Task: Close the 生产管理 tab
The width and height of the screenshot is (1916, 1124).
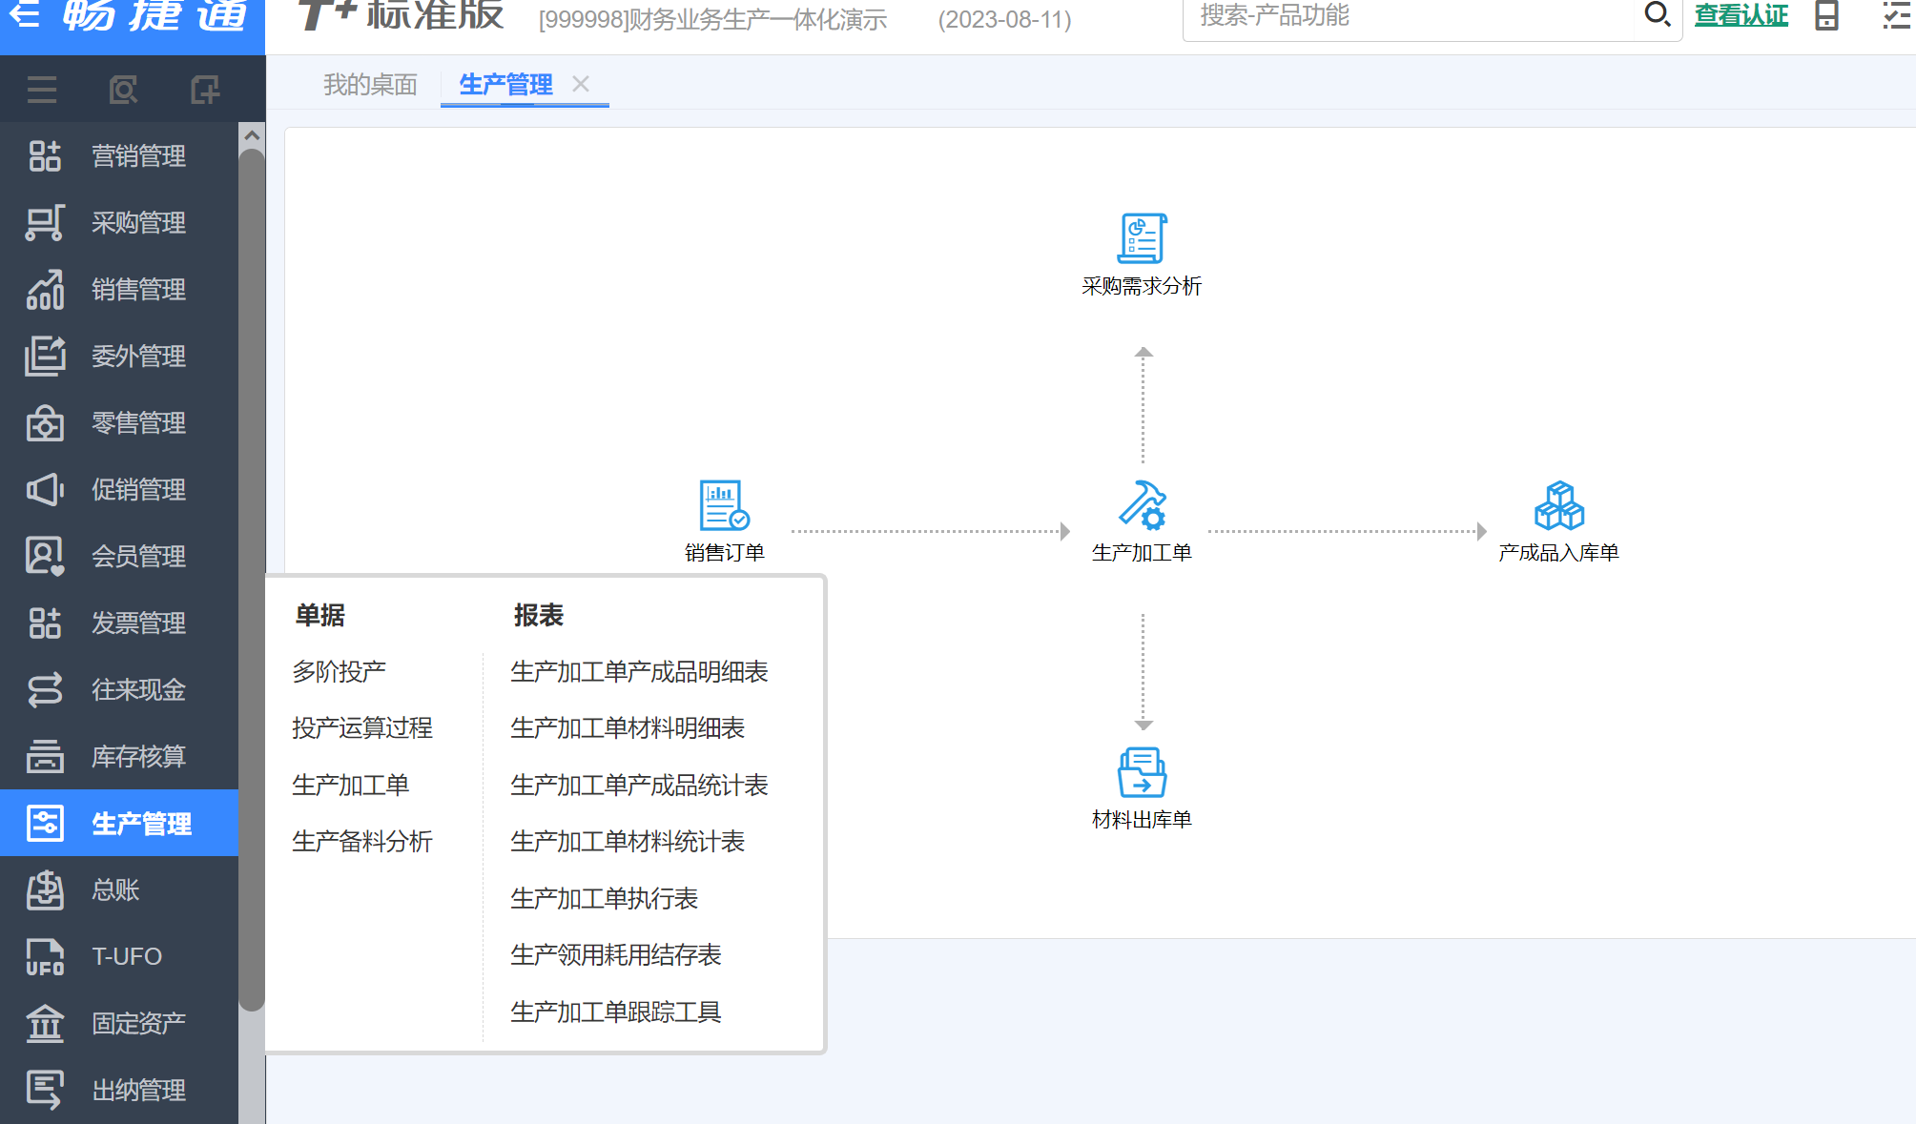Action: click(581, 84)
